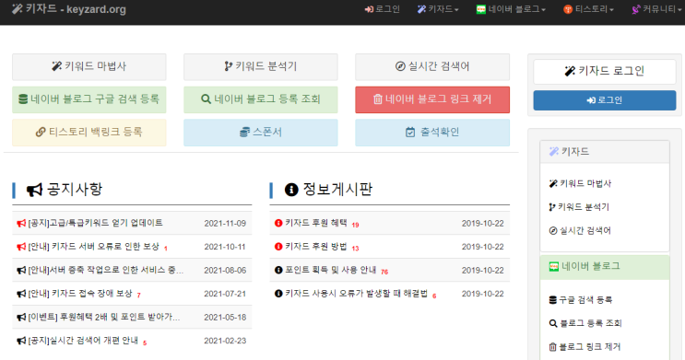Select the 키자드 sidebar section header
The image size is (685, 360).
(605, 152)
